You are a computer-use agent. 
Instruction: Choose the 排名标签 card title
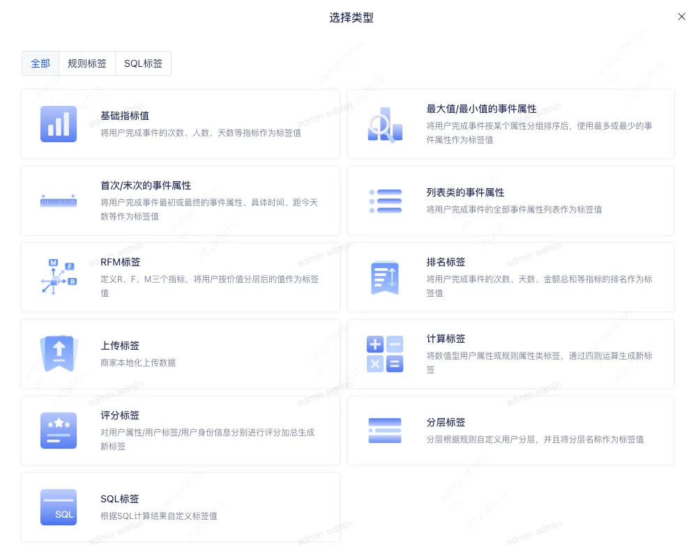(446, 262)
